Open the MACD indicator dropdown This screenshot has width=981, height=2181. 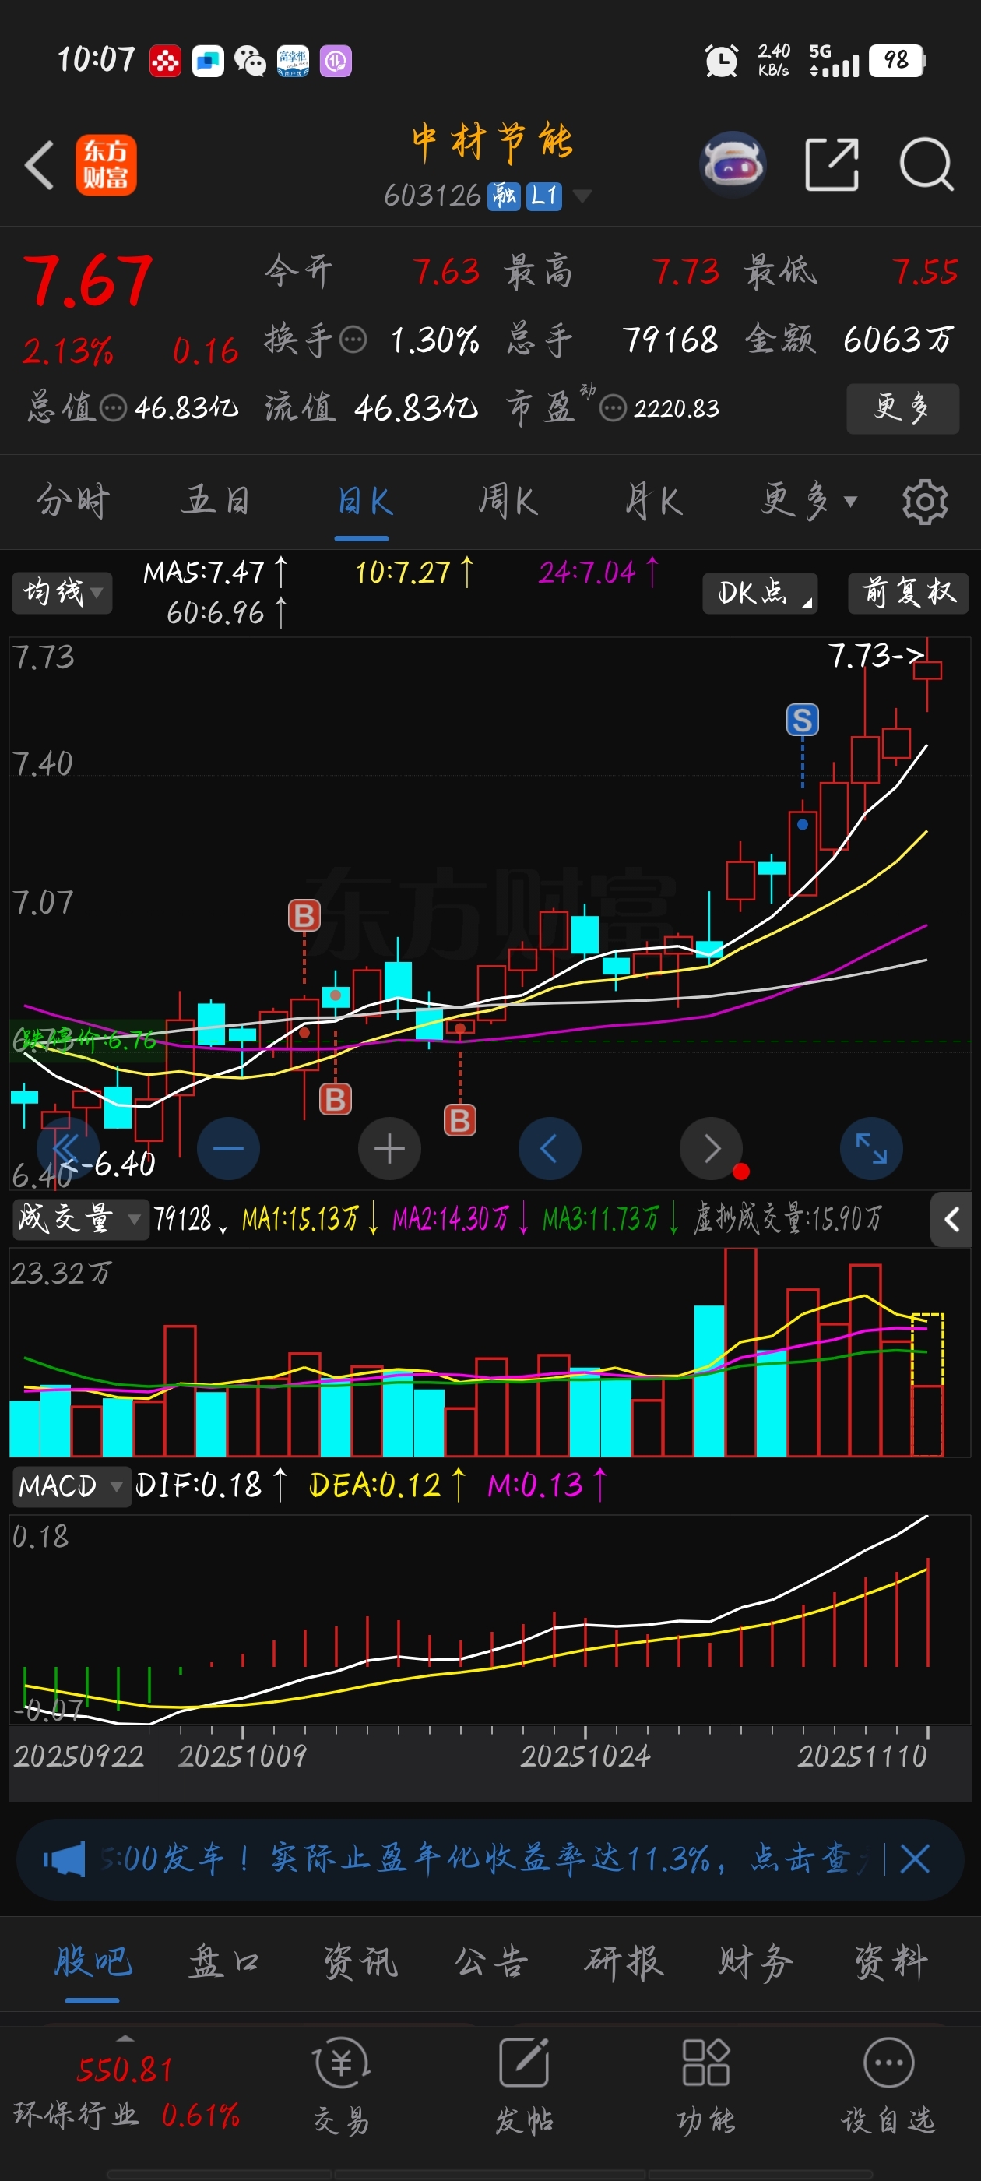point(71,1486)
